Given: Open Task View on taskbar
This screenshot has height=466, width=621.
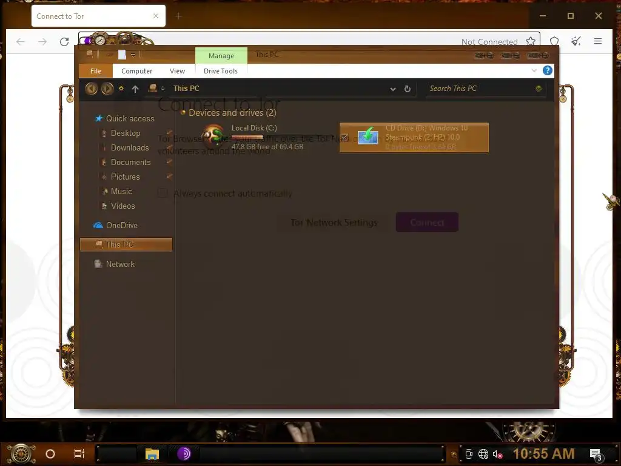Looking at the screenshot, I should pyautogui.click(x=79, y=454).
